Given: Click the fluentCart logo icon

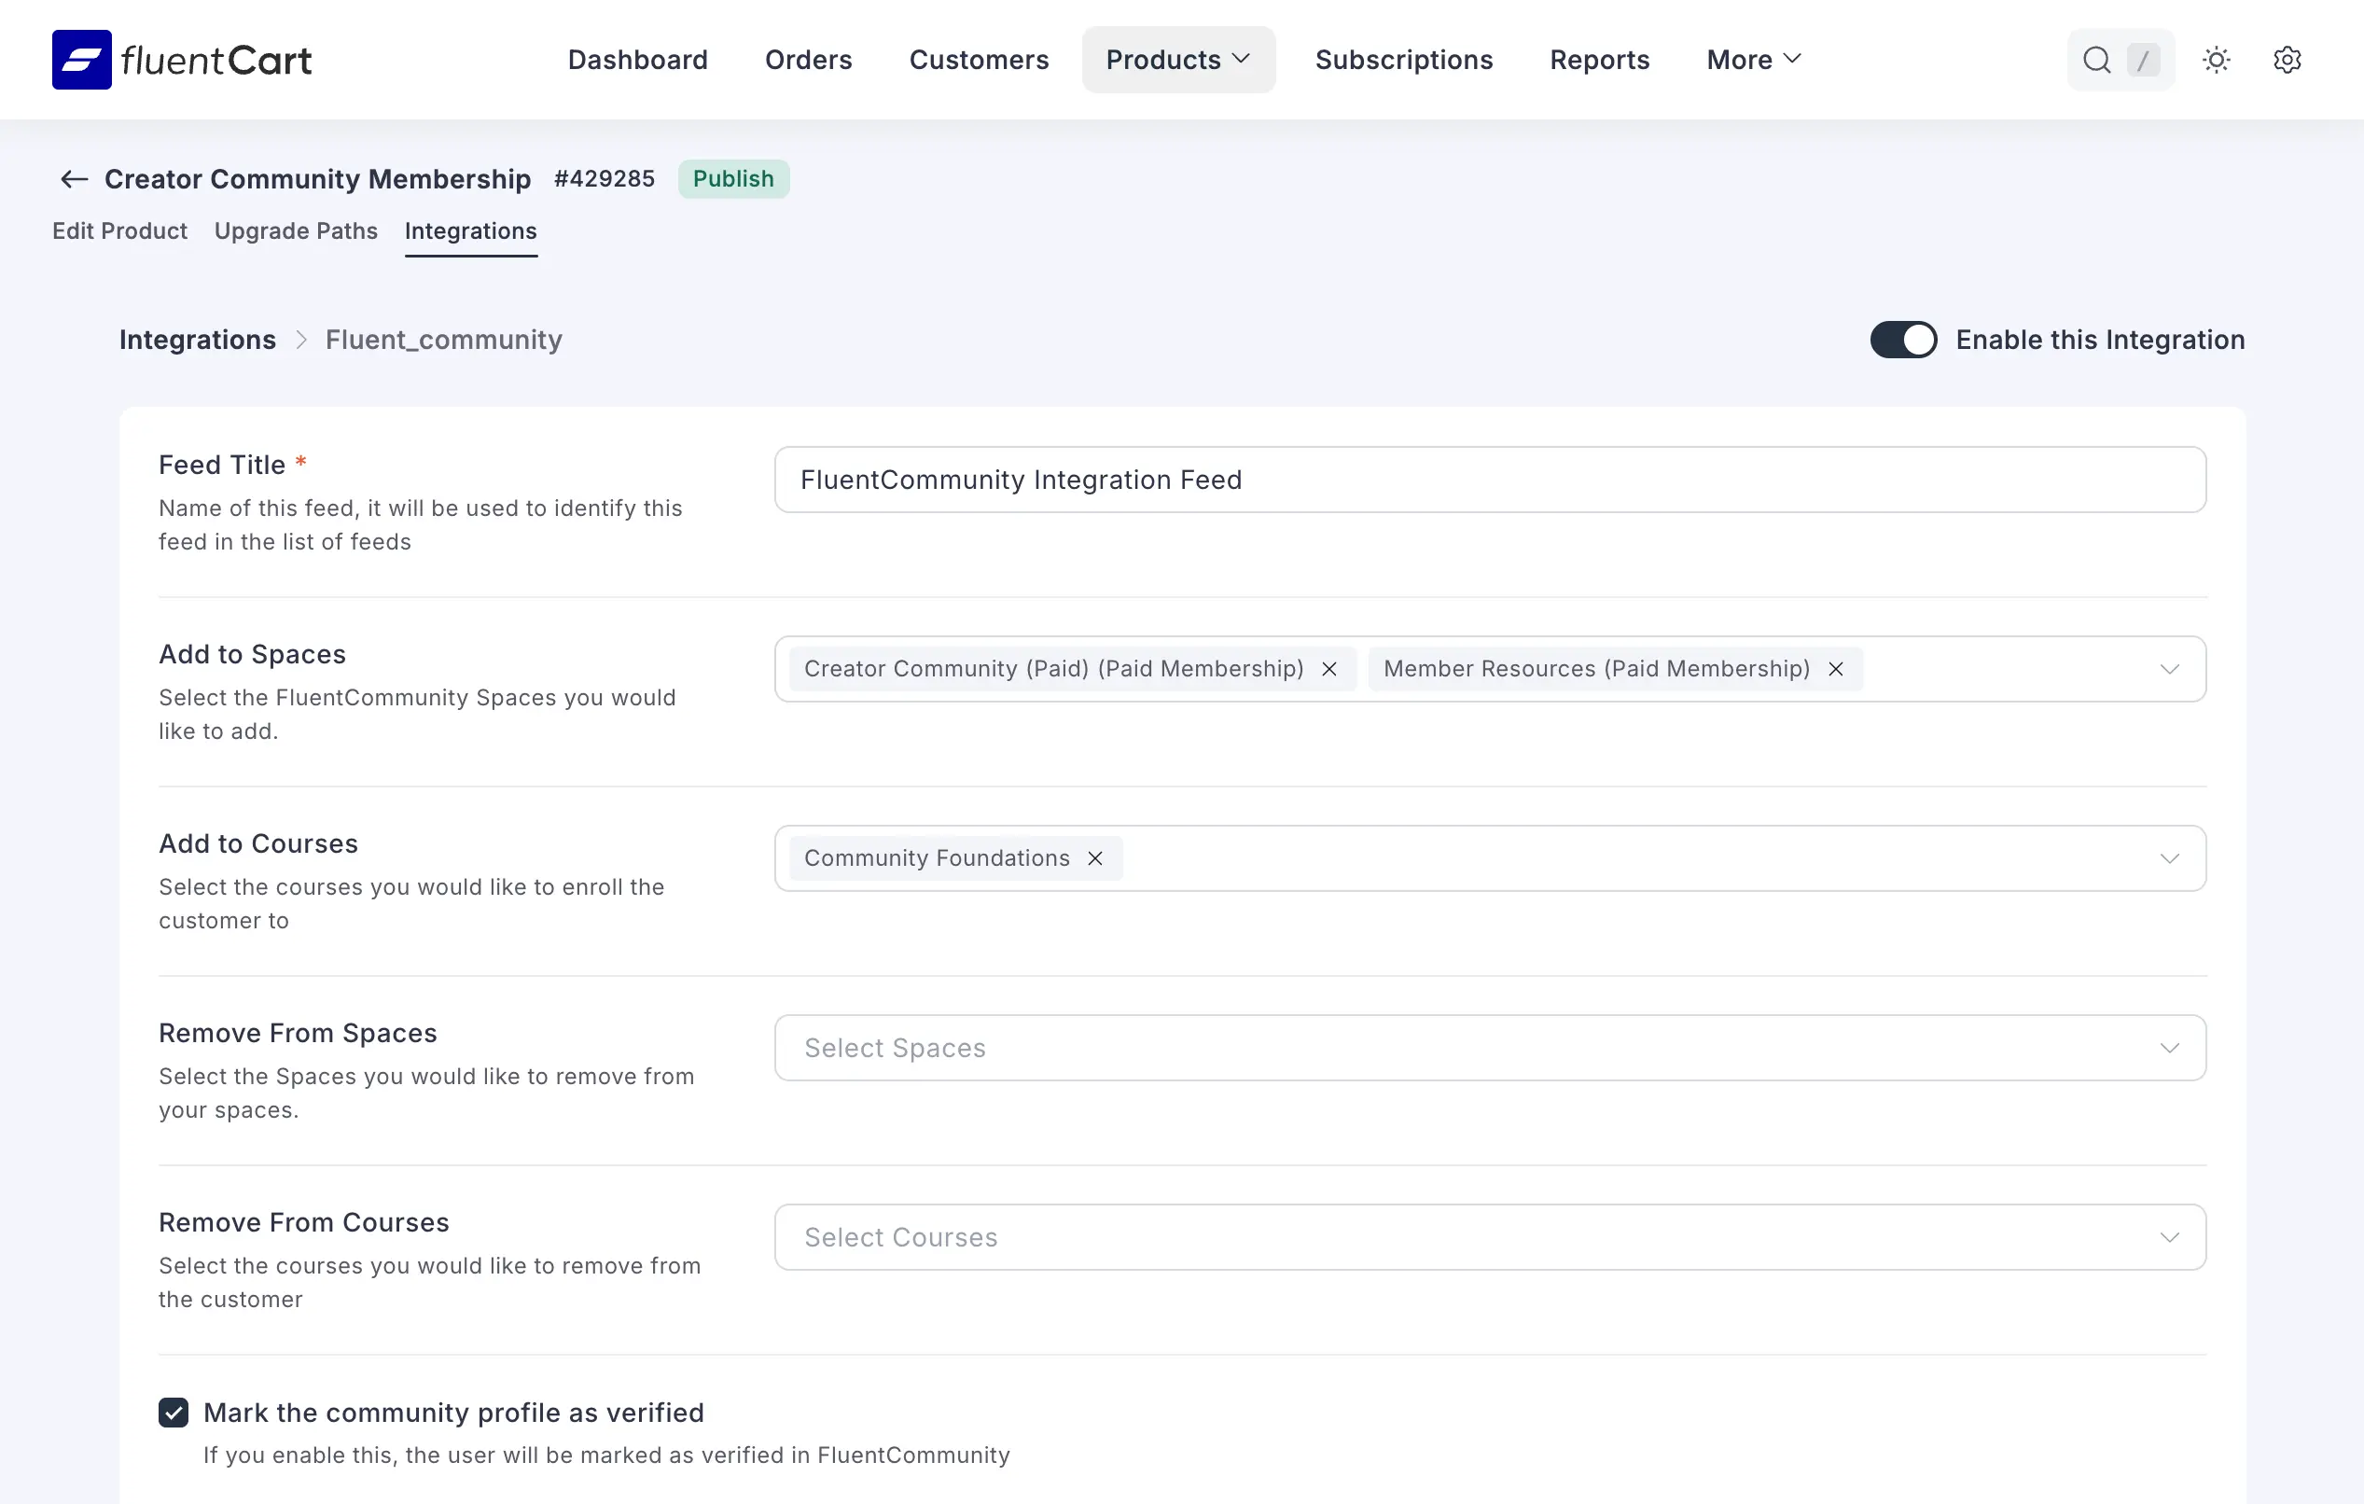Looking at the screenshot, I should (x=81, y=60).
